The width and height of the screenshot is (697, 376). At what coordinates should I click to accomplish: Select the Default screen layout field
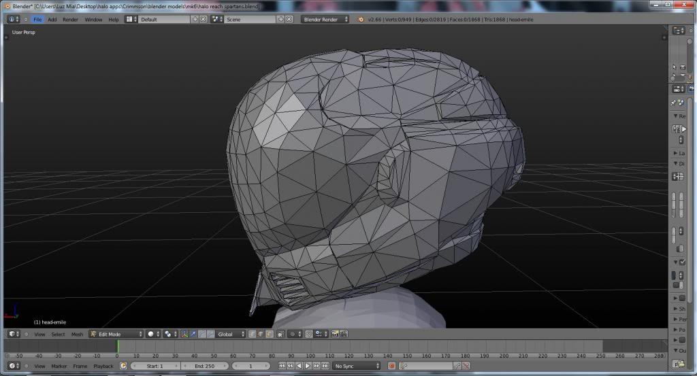(164, 20)
